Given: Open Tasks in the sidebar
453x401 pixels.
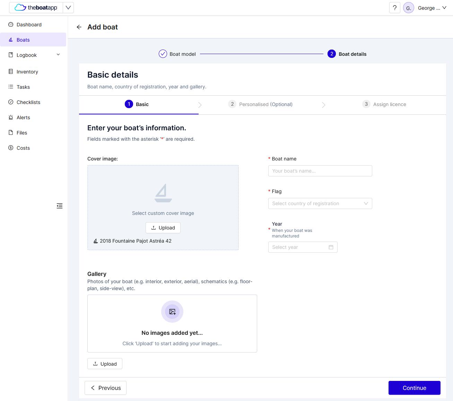Looking at the screenshot, I should click(x=33, y=87).
